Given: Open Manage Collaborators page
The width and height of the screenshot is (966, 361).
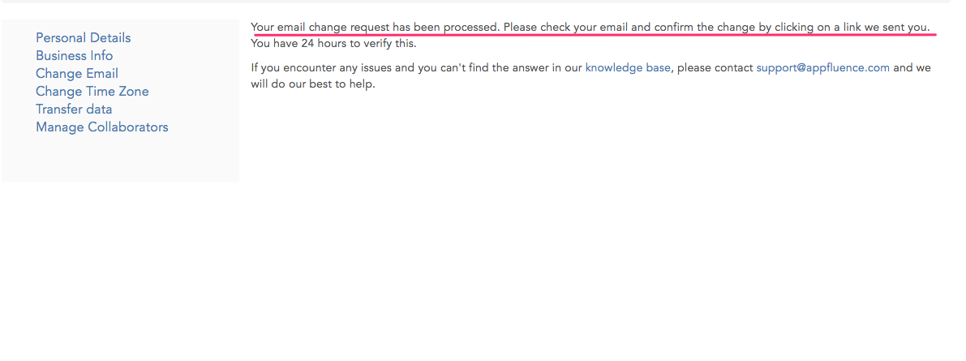Looking at the screenshot, I should point(101,127).
